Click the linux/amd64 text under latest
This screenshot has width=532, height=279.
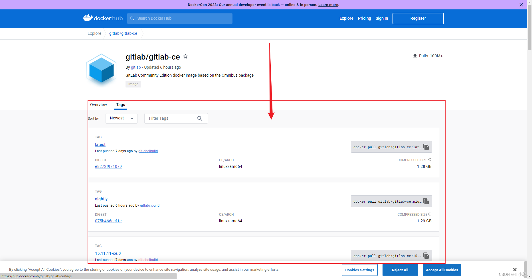(230, 166)
